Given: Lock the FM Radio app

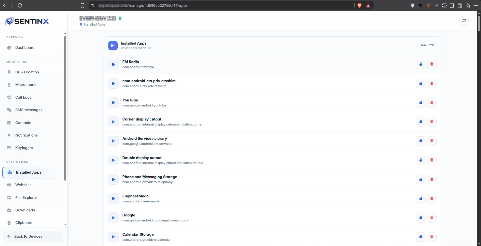Looking at the screenshot, I should (x=421, y=64).
